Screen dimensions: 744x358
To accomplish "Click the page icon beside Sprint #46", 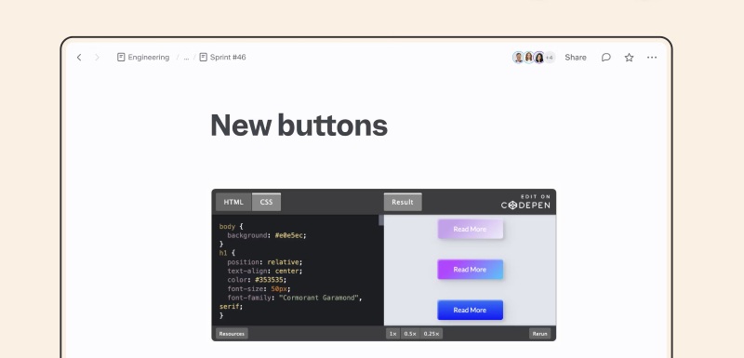I will [203, 58].
